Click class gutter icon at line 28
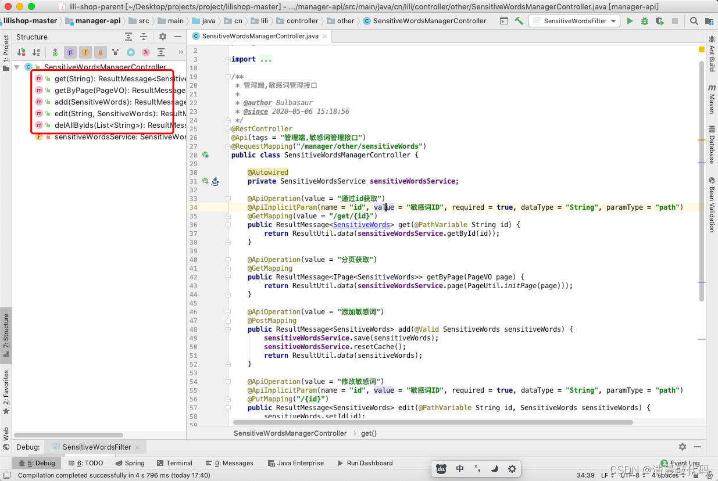 click(205, 155)
